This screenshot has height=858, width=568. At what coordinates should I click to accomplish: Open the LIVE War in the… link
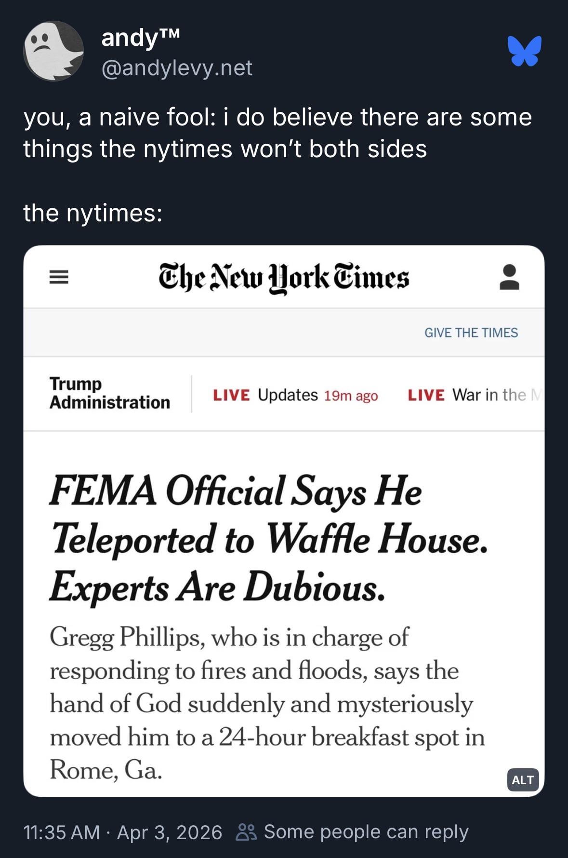(472, 395)
